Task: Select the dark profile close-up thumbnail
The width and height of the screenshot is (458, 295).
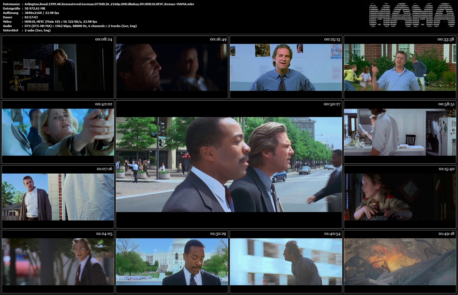Action: [172, 67]
